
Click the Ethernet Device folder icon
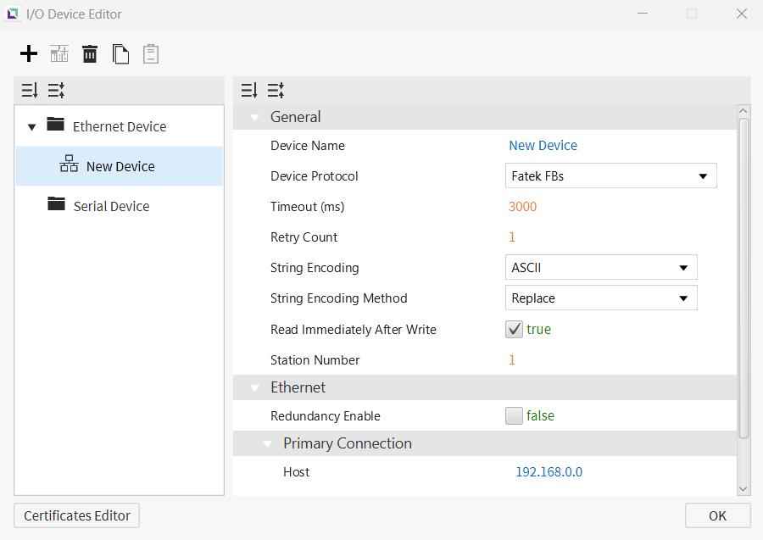(55, 125)
